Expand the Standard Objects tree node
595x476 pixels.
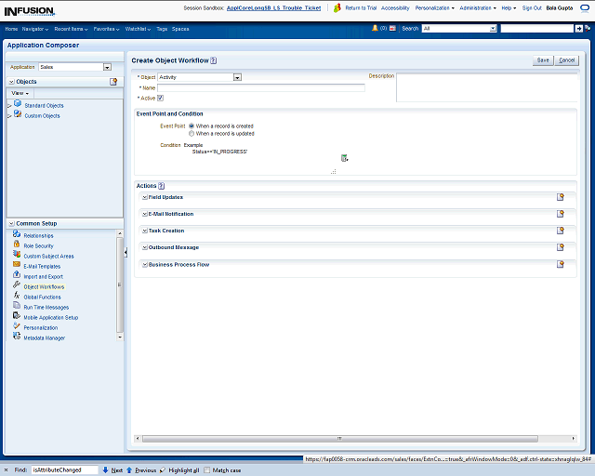click(x=9, y=106)
